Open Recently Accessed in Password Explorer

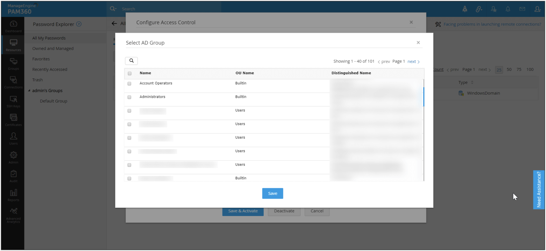(x=50, y=70)
